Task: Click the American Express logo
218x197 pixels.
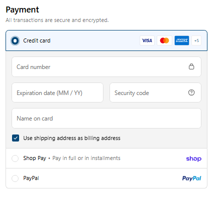Action: [x=182, y=40]
